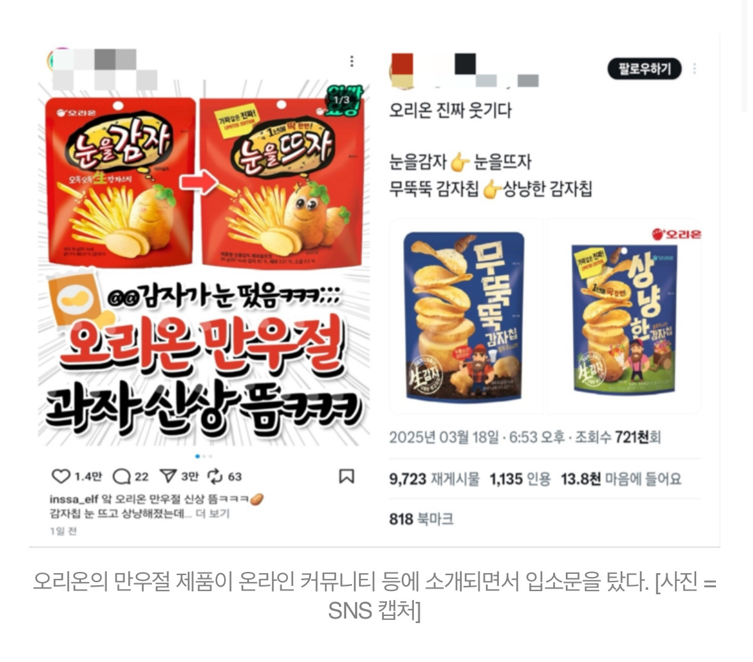Like the Instagram post with heart icon
The width and height of the screenshot is (753, 662).
point(61,476)
